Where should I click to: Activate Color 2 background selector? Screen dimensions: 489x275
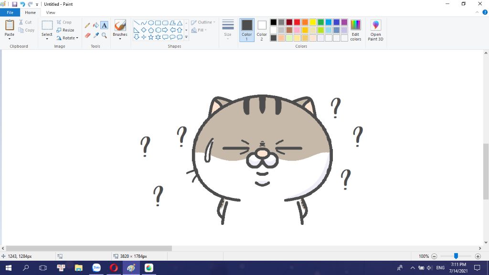click(x=262, y=30)
